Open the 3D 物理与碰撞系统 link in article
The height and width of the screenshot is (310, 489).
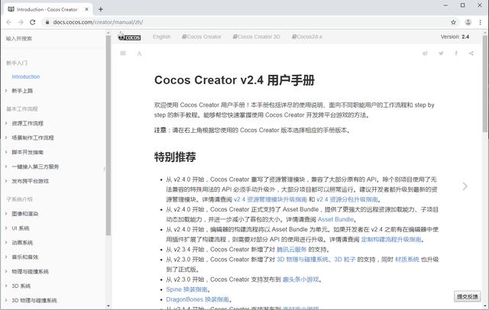point(303,259)
